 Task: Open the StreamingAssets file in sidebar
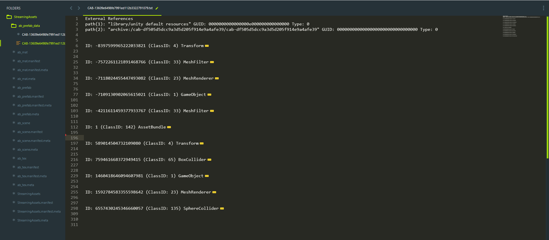point(29,194)
